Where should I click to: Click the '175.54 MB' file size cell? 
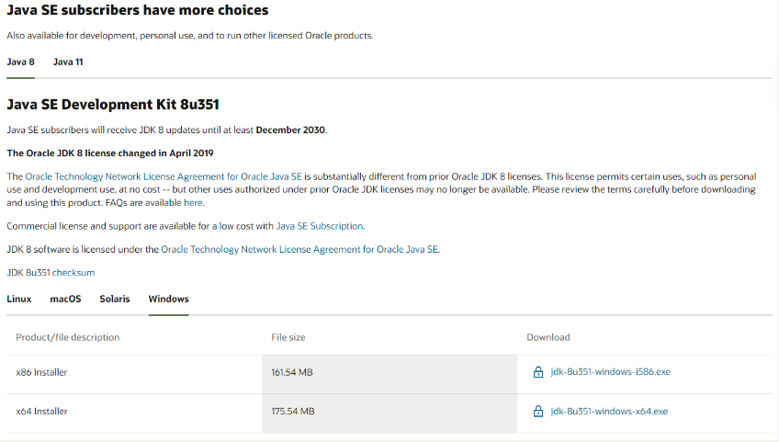click(389, 412)
